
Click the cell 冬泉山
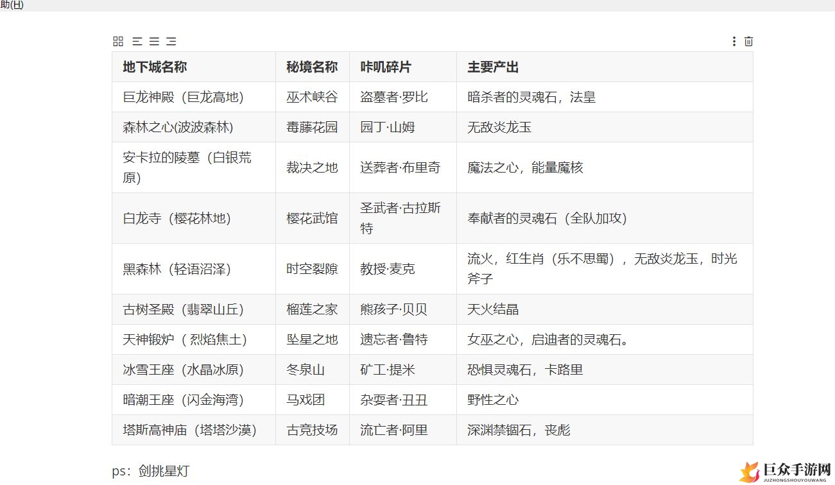[313, 370]
